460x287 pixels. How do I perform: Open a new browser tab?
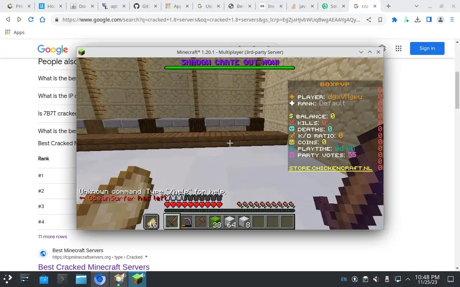388,6
